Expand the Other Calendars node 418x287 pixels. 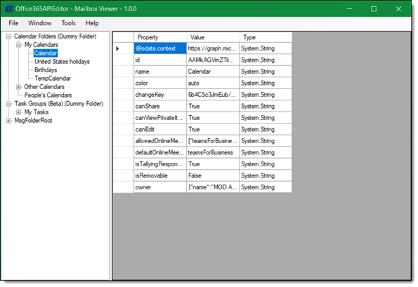coord(18,87)
